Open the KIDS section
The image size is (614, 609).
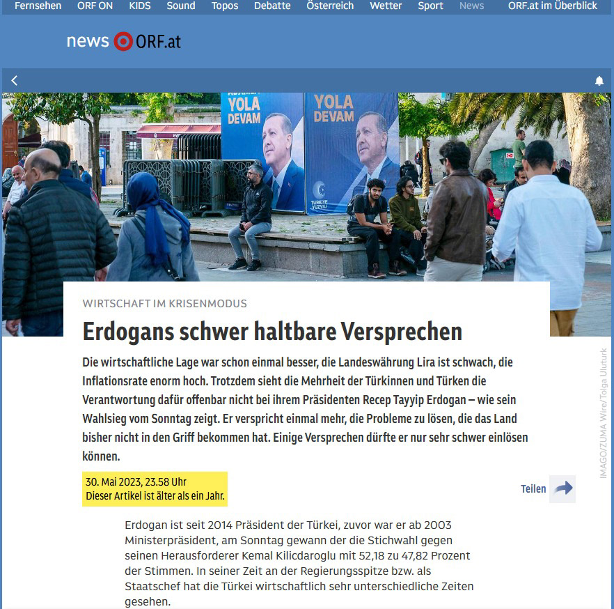tap(139, 6)
